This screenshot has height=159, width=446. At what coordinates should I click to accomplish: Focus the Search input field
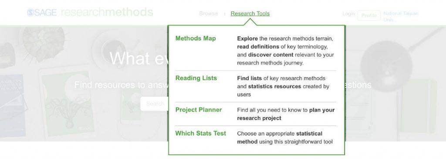[x=154, y=104]
